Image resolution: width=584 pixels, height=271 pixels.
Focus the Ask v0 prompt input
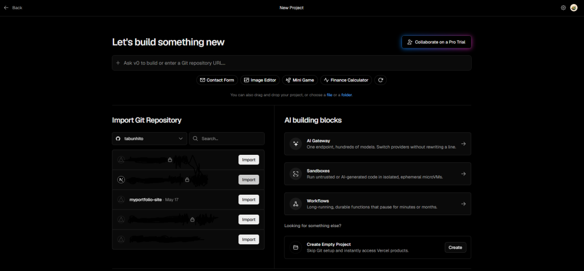coord(291,63)
